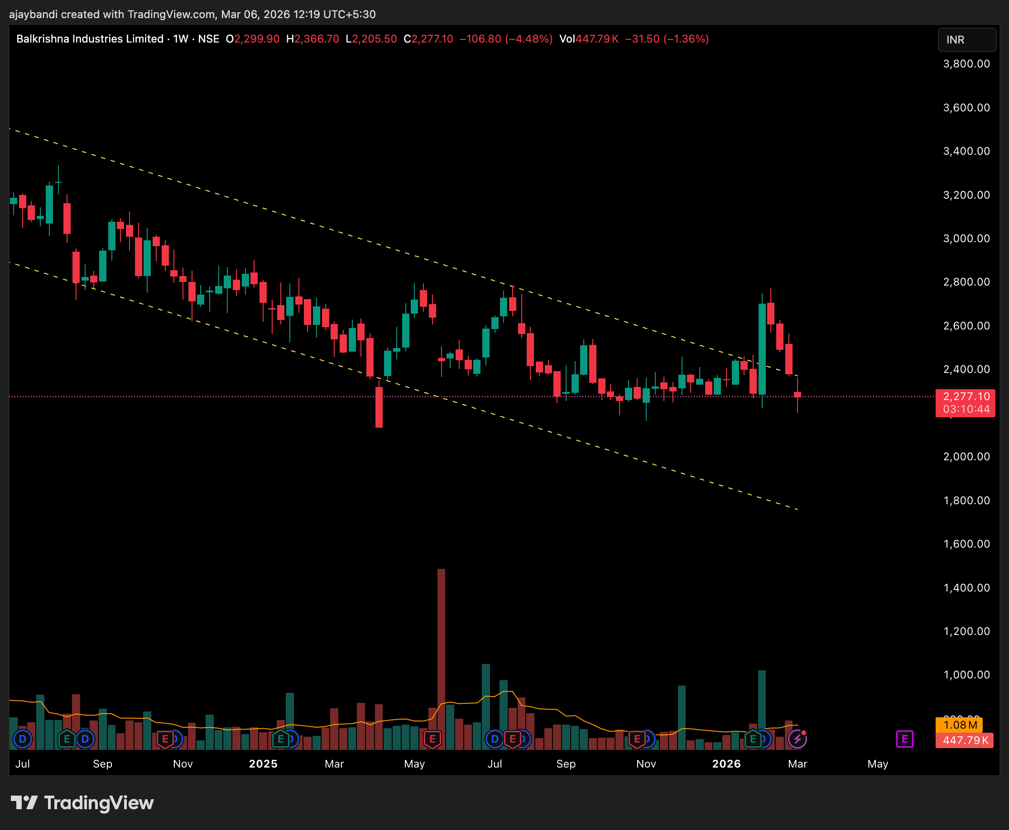
Task: Open the green earnings E marker after 2026 label
Action: tap(753, 739)
